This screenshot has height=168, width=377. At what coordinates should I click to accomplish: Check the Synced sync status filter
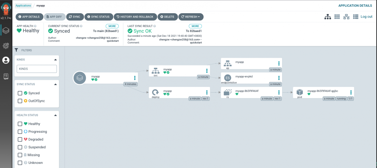click(x=20, y=93)
